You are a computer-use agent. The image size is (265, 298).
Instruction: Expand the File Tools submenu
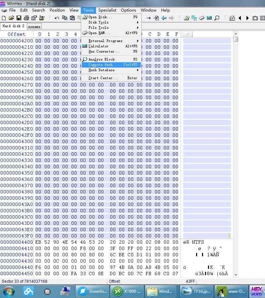[111, 27]
